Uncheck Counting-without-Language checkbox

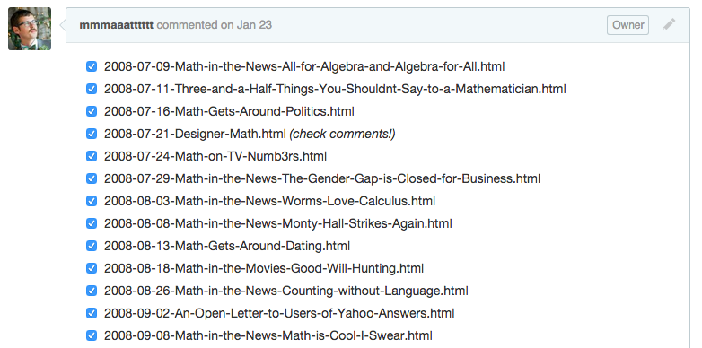click(92, 291)
